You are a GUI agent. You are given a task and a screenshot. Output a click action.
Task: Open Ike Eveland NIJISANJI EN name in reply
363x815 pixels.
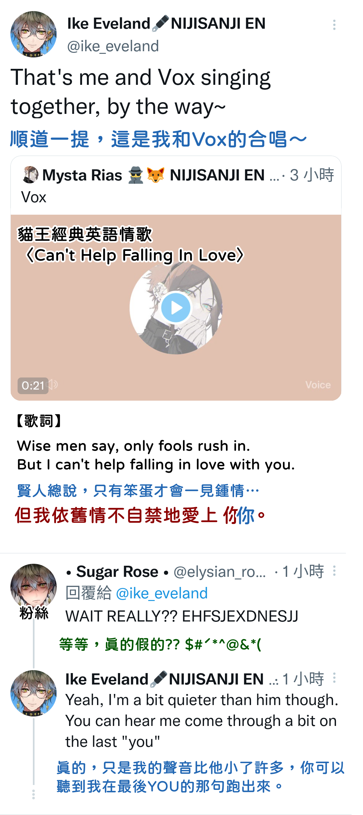(x=164, y=679)
